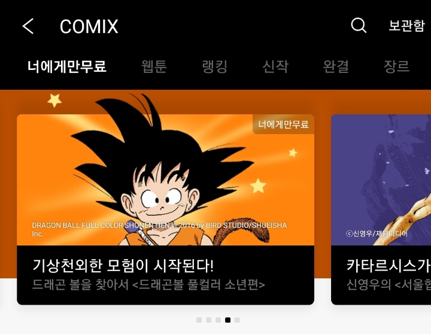This screenshot has height=334, width=431.
Task: Open the 장르 tab
Action: pos(396,66)
